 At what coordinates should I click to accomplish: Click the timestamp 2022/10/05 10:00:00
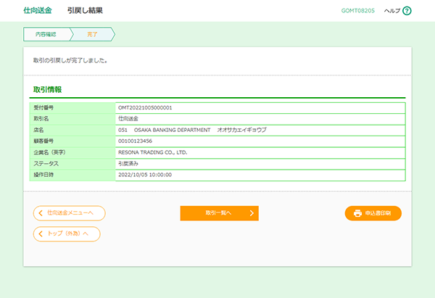[145, 175]
